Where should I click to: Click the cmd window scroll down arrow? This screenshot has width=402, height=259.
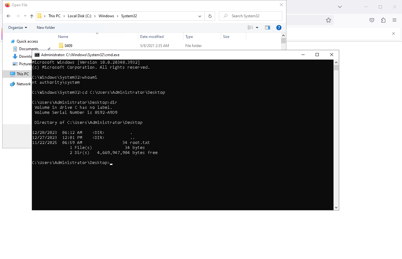pyautogui.click(x=336, y=207)
